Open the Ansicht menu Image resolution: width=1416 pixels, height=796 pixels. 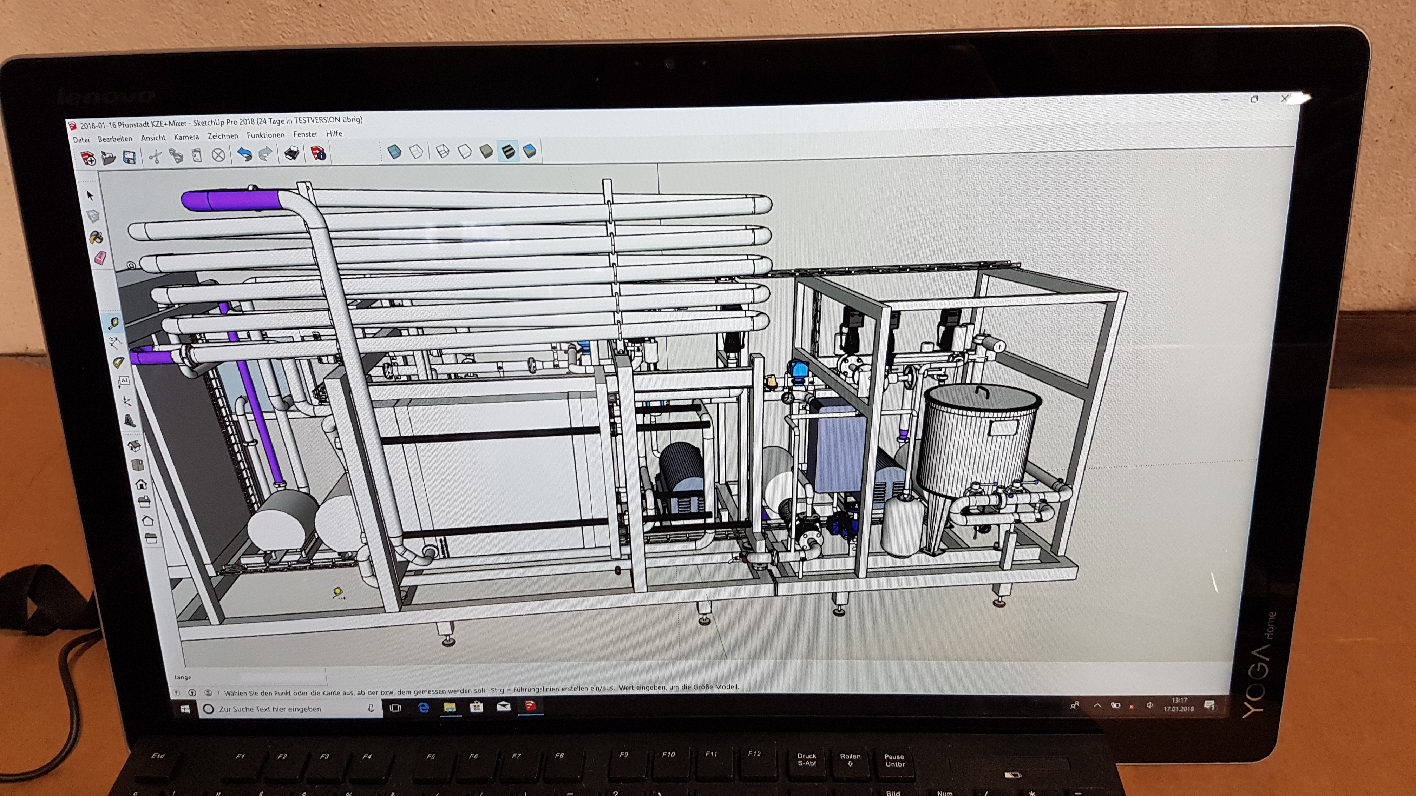click(153, 138)
